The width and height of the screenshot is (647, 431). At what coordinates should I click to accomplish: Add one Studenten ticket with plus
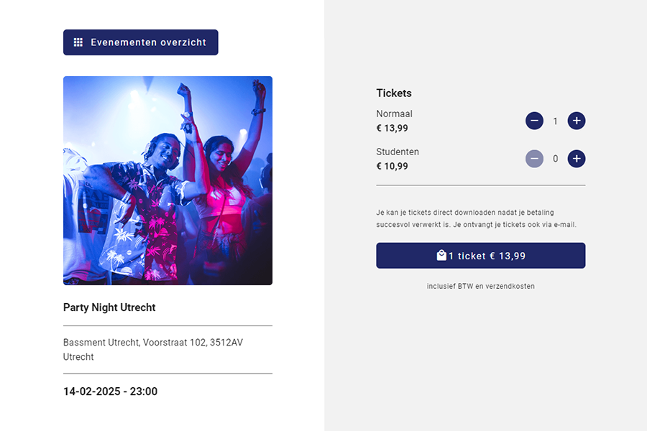pos(577,159)
